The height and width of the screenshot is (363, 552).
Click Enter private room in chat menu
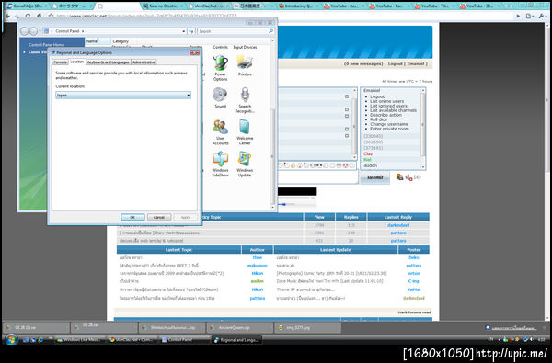tap(389, 129)
